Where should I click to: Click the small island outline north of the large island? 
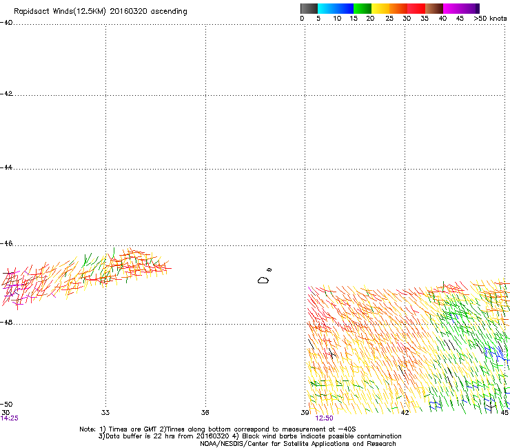click(x=269, y=269)
